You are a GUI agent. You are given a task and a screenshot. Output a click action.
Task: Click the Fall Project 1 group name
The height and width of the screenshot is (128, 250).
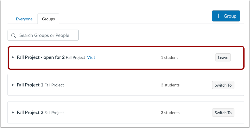(30, 85)
